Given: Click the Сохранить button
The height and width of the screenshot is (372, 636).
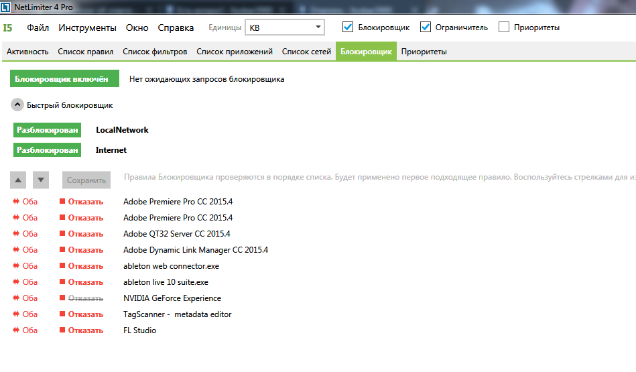Looking at the screenshot, I should pos(86,180).
